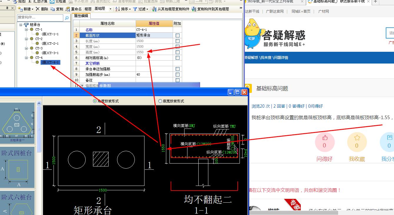Click the 云检查 toolbar icon
This screenshot has height=215, width=394.
52,1
